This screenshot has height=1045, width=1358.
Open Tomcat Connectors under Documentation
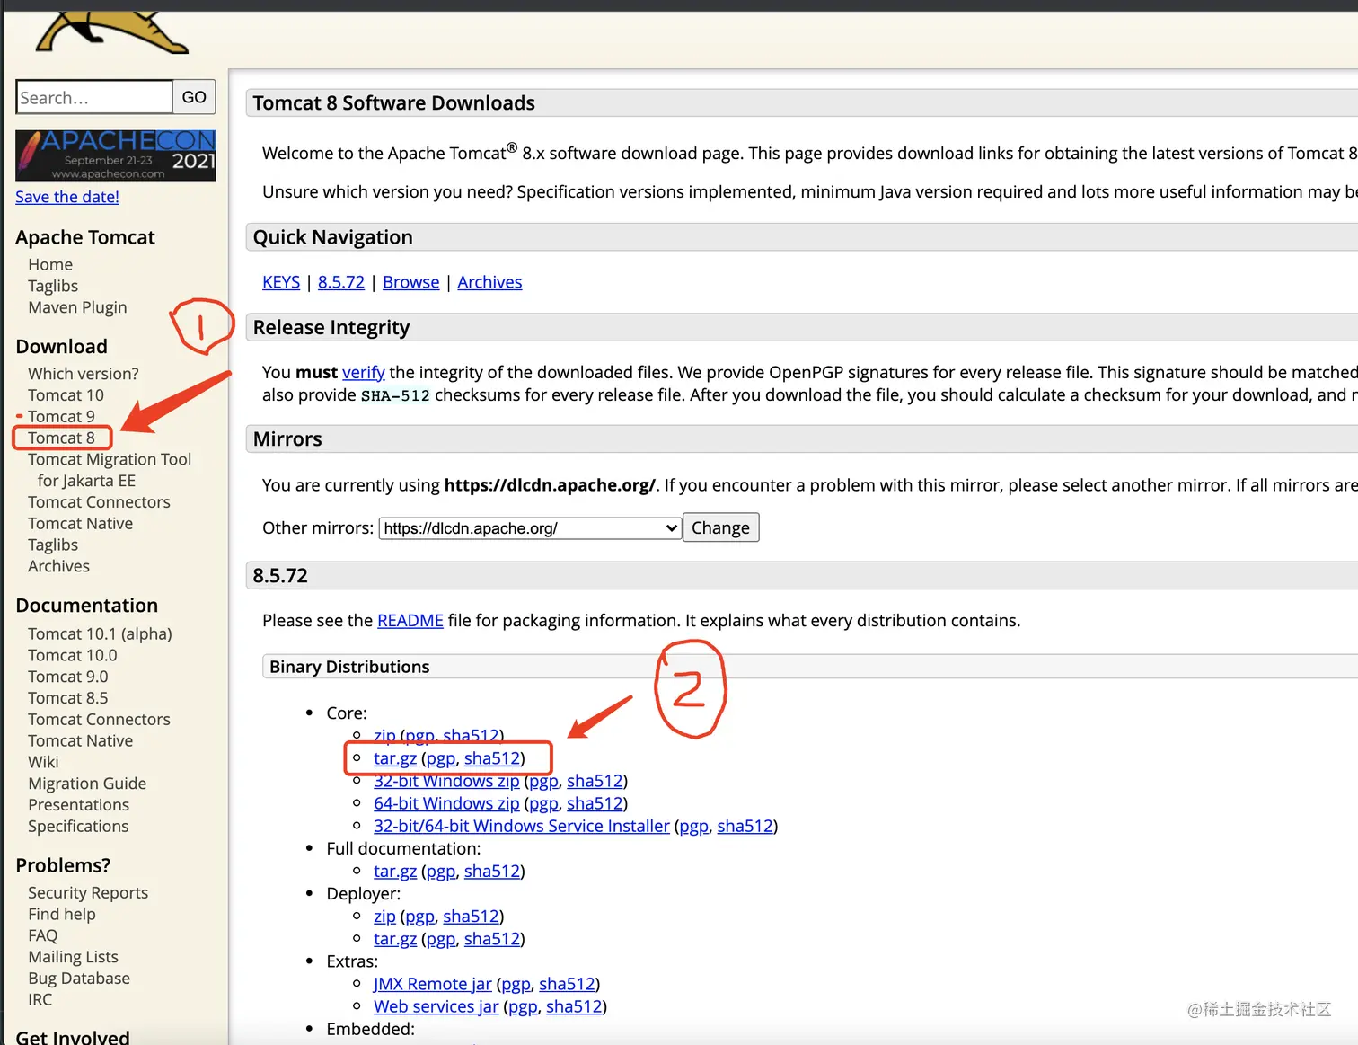pos(99,720)
